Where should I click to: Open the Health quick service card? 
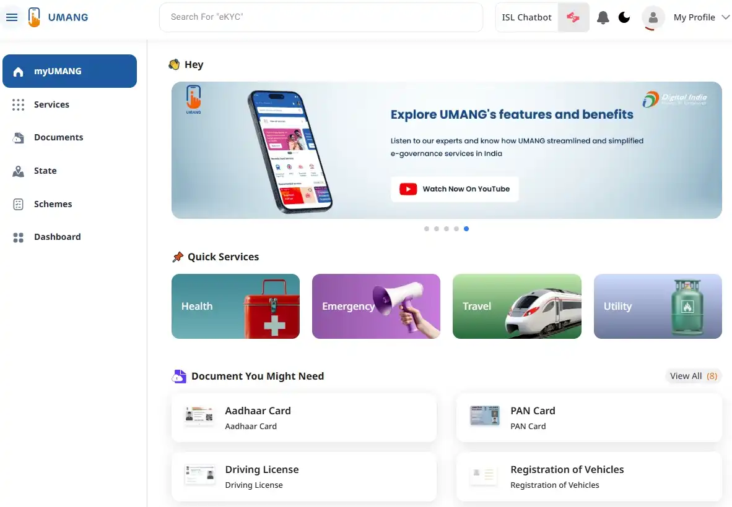(236, 306)
